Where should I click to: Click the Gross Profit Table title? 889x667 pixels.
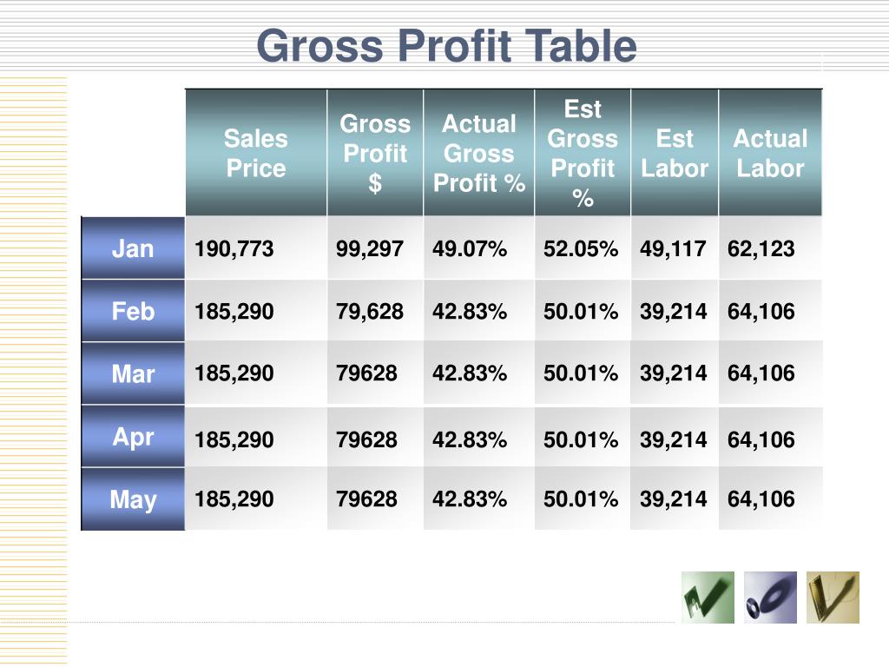[447, 45]
